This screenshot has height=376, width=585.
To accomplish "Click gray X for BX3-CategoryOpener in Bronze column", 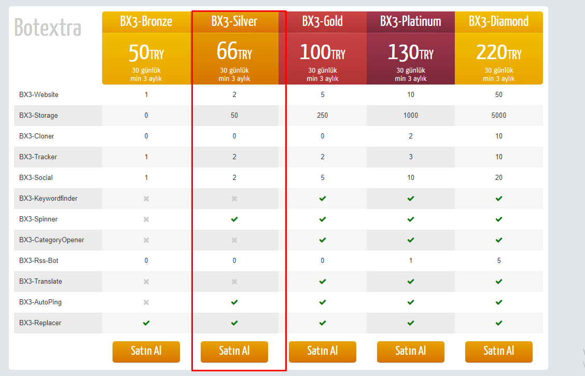I will click(146, 240).
